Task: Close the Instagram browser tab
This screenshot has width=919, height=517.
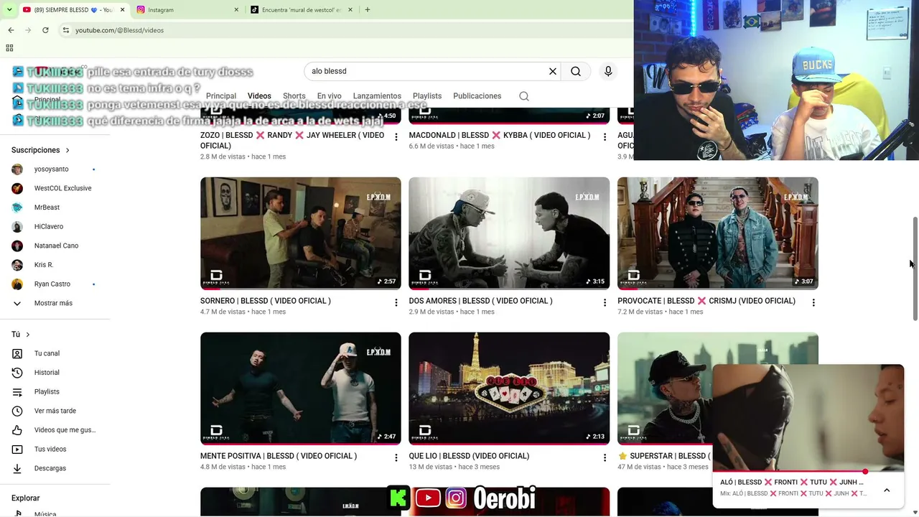Action: pos(237,10)
